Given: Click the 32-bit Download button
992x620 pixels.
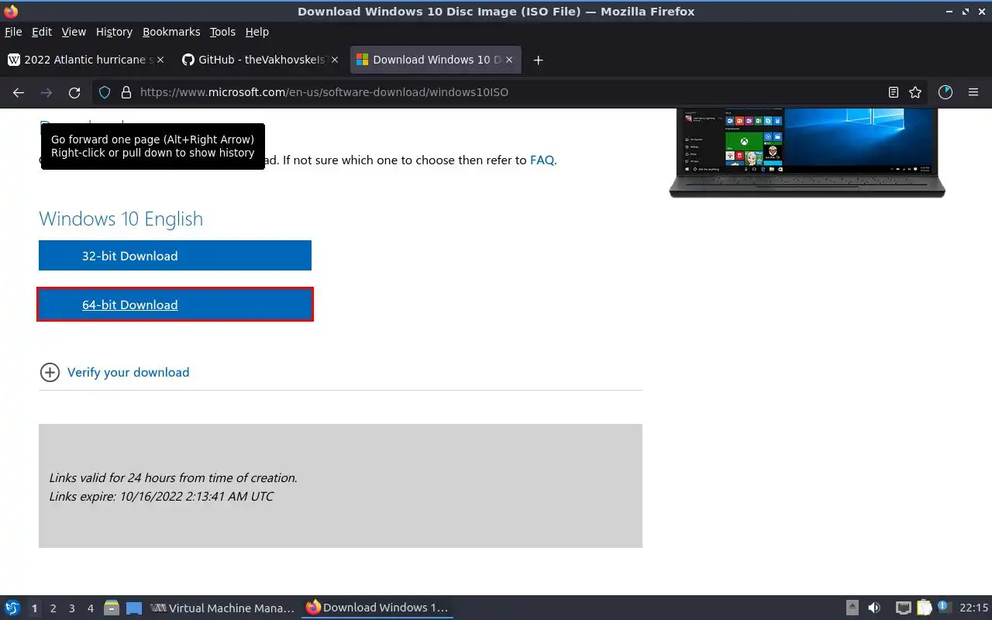Looking at the screenshot, I should pos(175,256).
